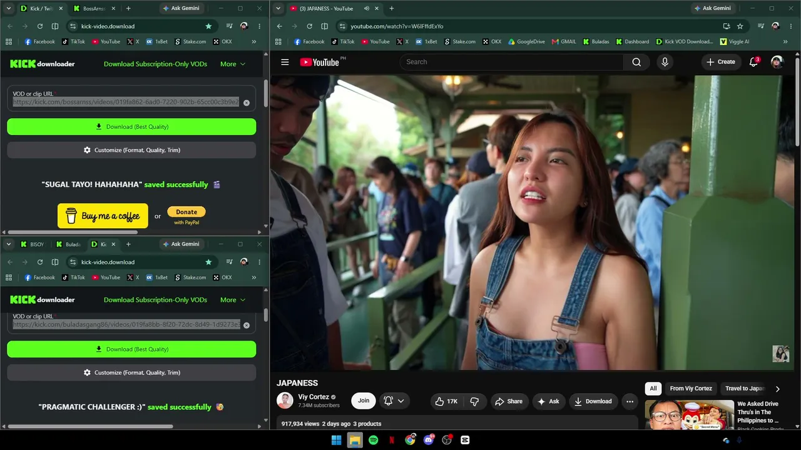Focus the YouTube search input field
Screen dimensions: 801x450
[511, 62]
